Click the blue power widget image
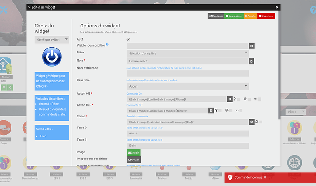The height and width of the screenshot is (186, 316). pyautogui.click(x=52, y=57)
